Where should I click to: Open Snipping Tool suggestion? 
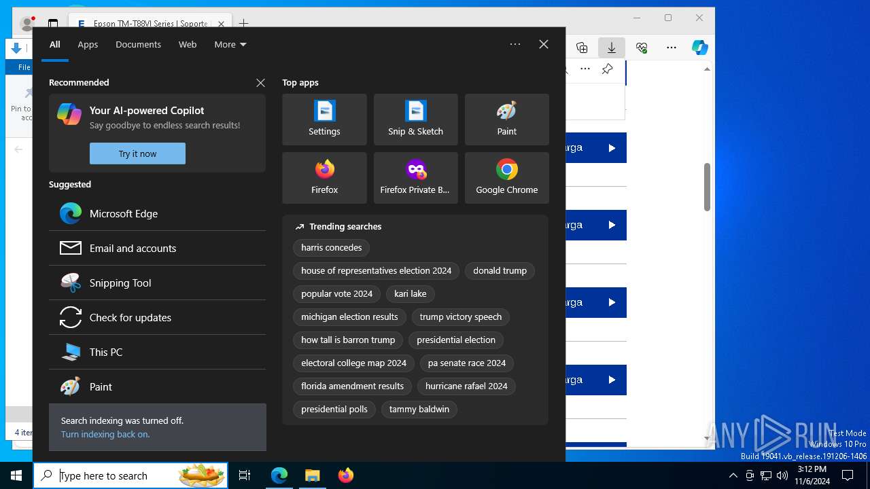coord(157,283)
